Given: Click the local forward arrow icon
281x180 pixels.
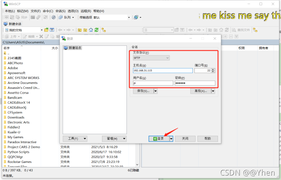Looking at the screenshot, I should coord(68,30).
